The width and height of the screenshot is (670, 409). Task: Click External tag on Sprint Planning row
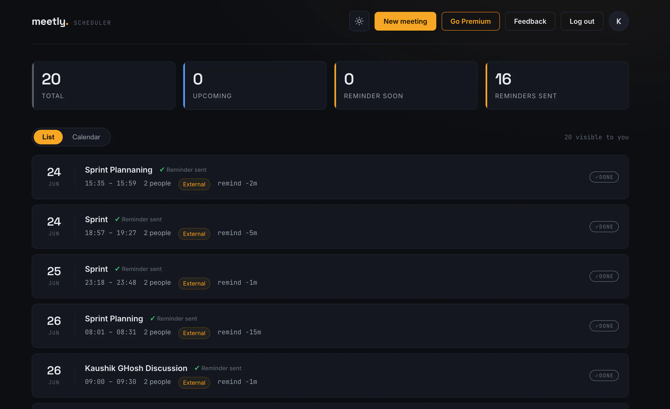pyautogui.click(x=194, y=333)
